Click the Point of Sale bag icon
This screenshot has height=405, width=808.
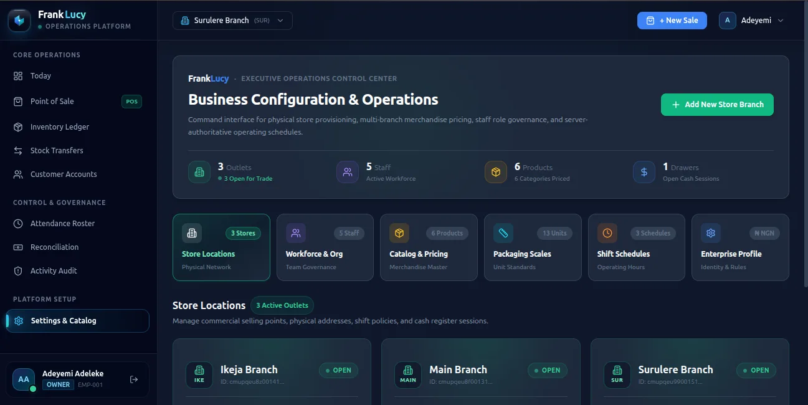18,102
